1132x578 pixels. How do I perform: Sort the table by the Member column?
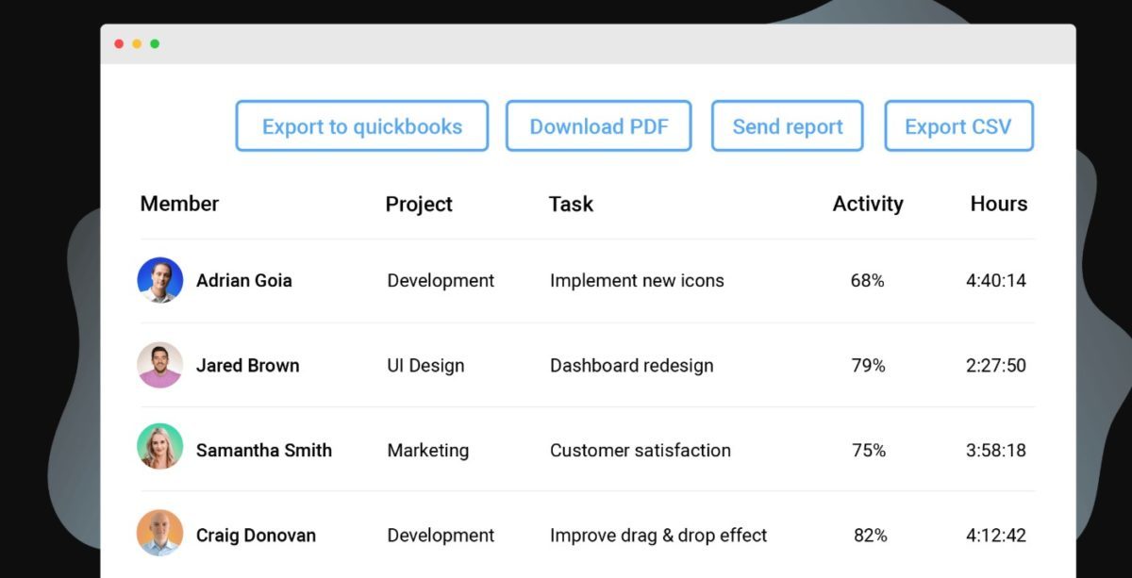pos(179,204)
